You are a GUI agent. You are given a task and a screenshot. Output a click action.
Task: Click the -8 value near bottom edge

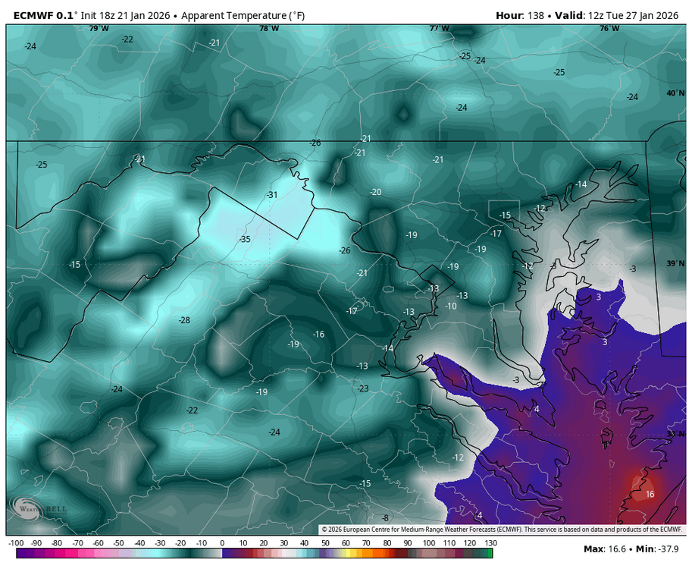[385, 517]
